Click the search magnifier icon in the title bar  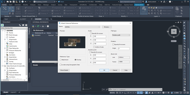pyautogui.click(x=143, y=2)
